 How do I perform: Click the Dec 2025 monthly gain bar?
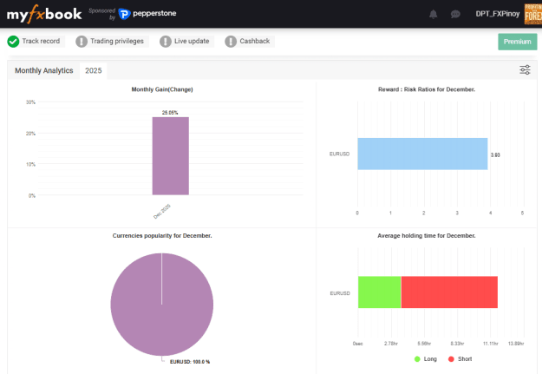pyautogui.click(x=171, y=156)
